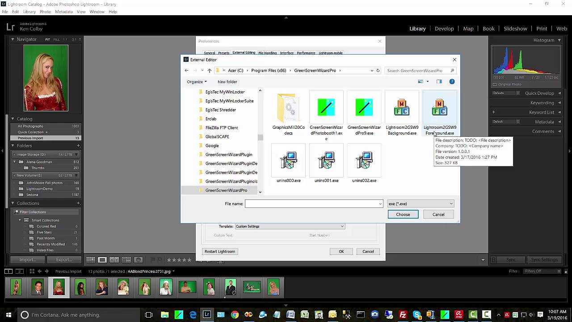Screen dimensions: 572x322
Task: Switch to Loupe view in Lightroom toolbar
Action: (x=102, y=260)
